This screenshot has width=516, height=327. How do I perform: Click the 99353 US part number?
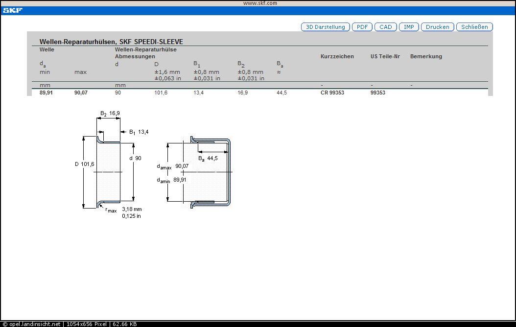(x=378, y=93)
